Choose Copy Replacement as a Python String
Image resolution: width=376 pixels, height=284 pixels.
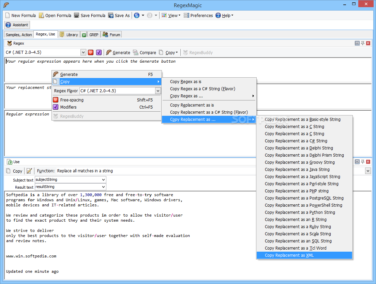click(x=304, y=212)
